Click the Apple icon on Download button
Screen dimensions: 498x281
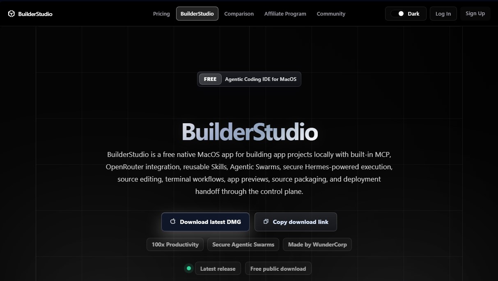(173, 221)
